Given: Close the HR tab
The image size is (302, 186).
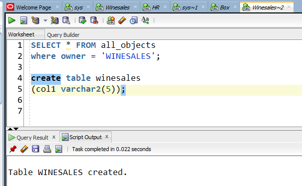Looking at the screenshot, I should [x=165, y=7].
